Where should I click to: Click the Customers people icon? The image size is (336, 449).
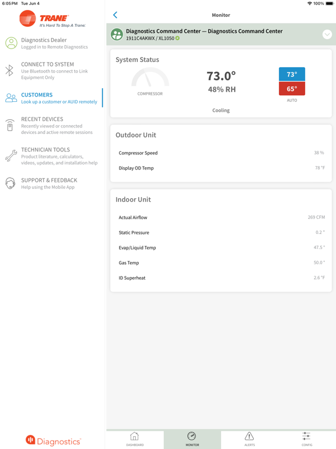coord(11,98)
